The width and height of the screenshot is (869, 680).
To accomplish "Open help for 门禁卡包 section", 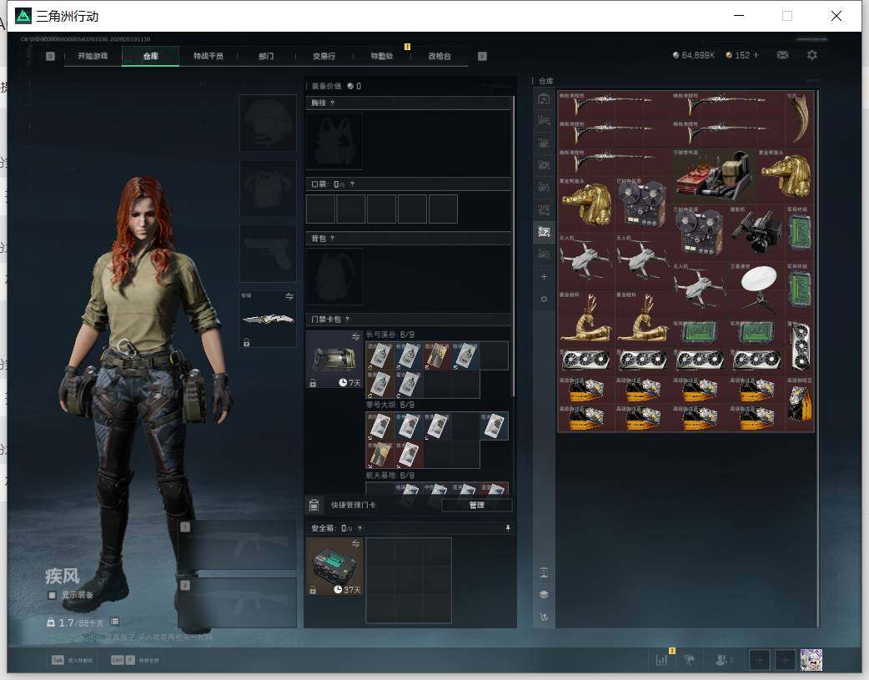I will [348, 319].
